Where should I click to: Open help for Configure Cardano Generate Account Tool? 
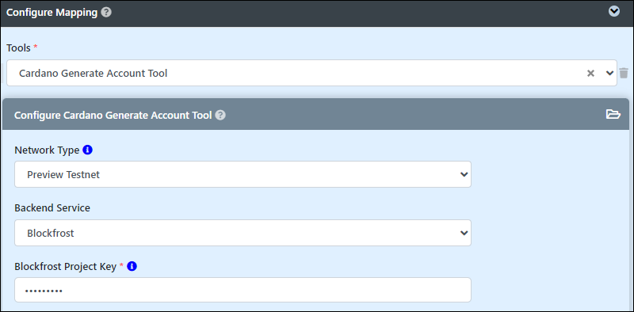click(x=220, y=115)
